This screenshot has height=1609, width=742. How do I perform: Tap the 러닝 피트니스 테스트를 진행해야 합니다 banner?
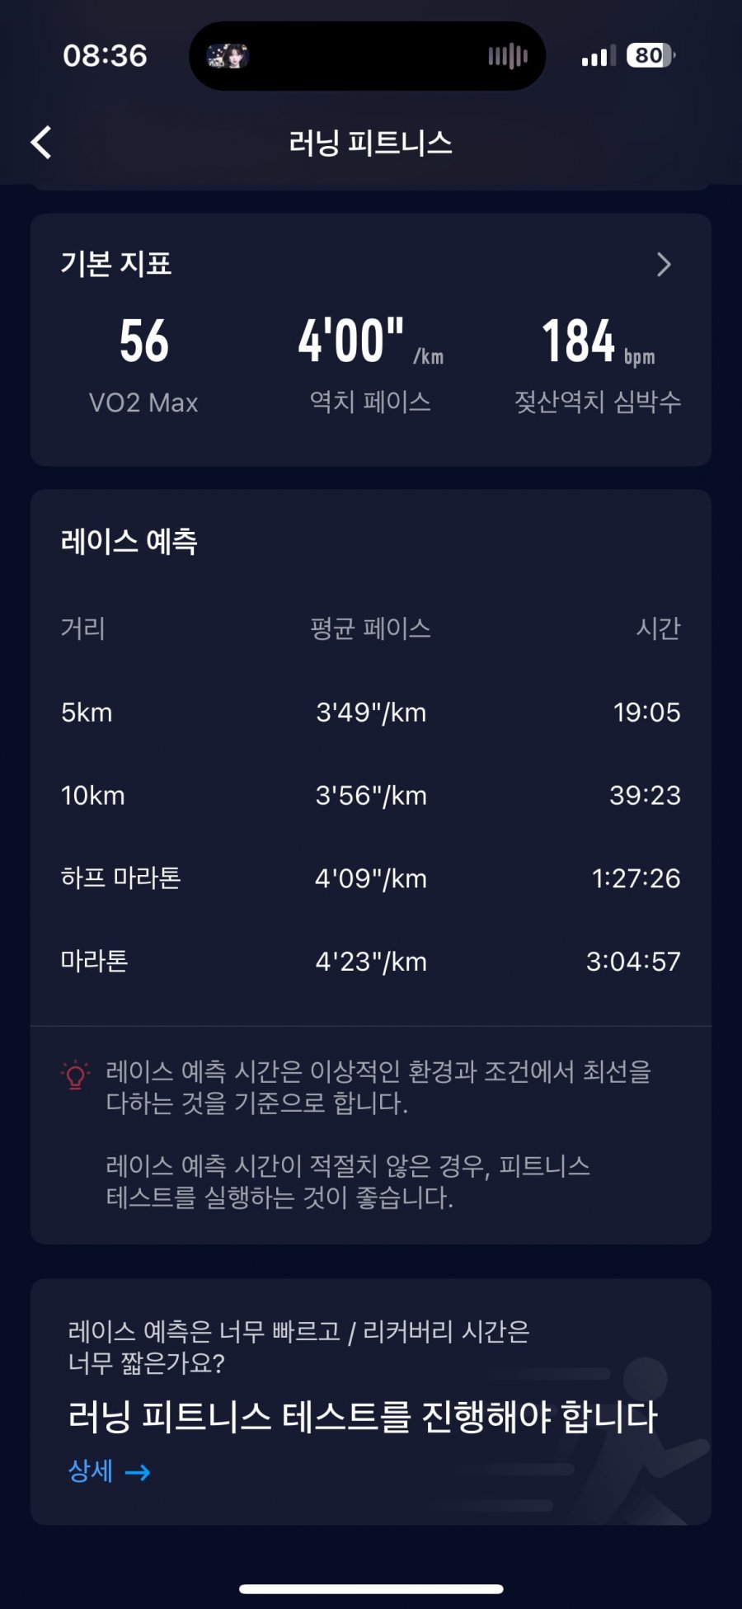[x=371, y=1401]
